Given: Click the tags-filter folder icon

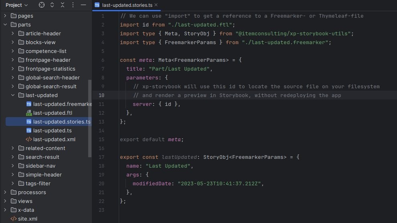Looking at the screenshot, I should (21, 183).
